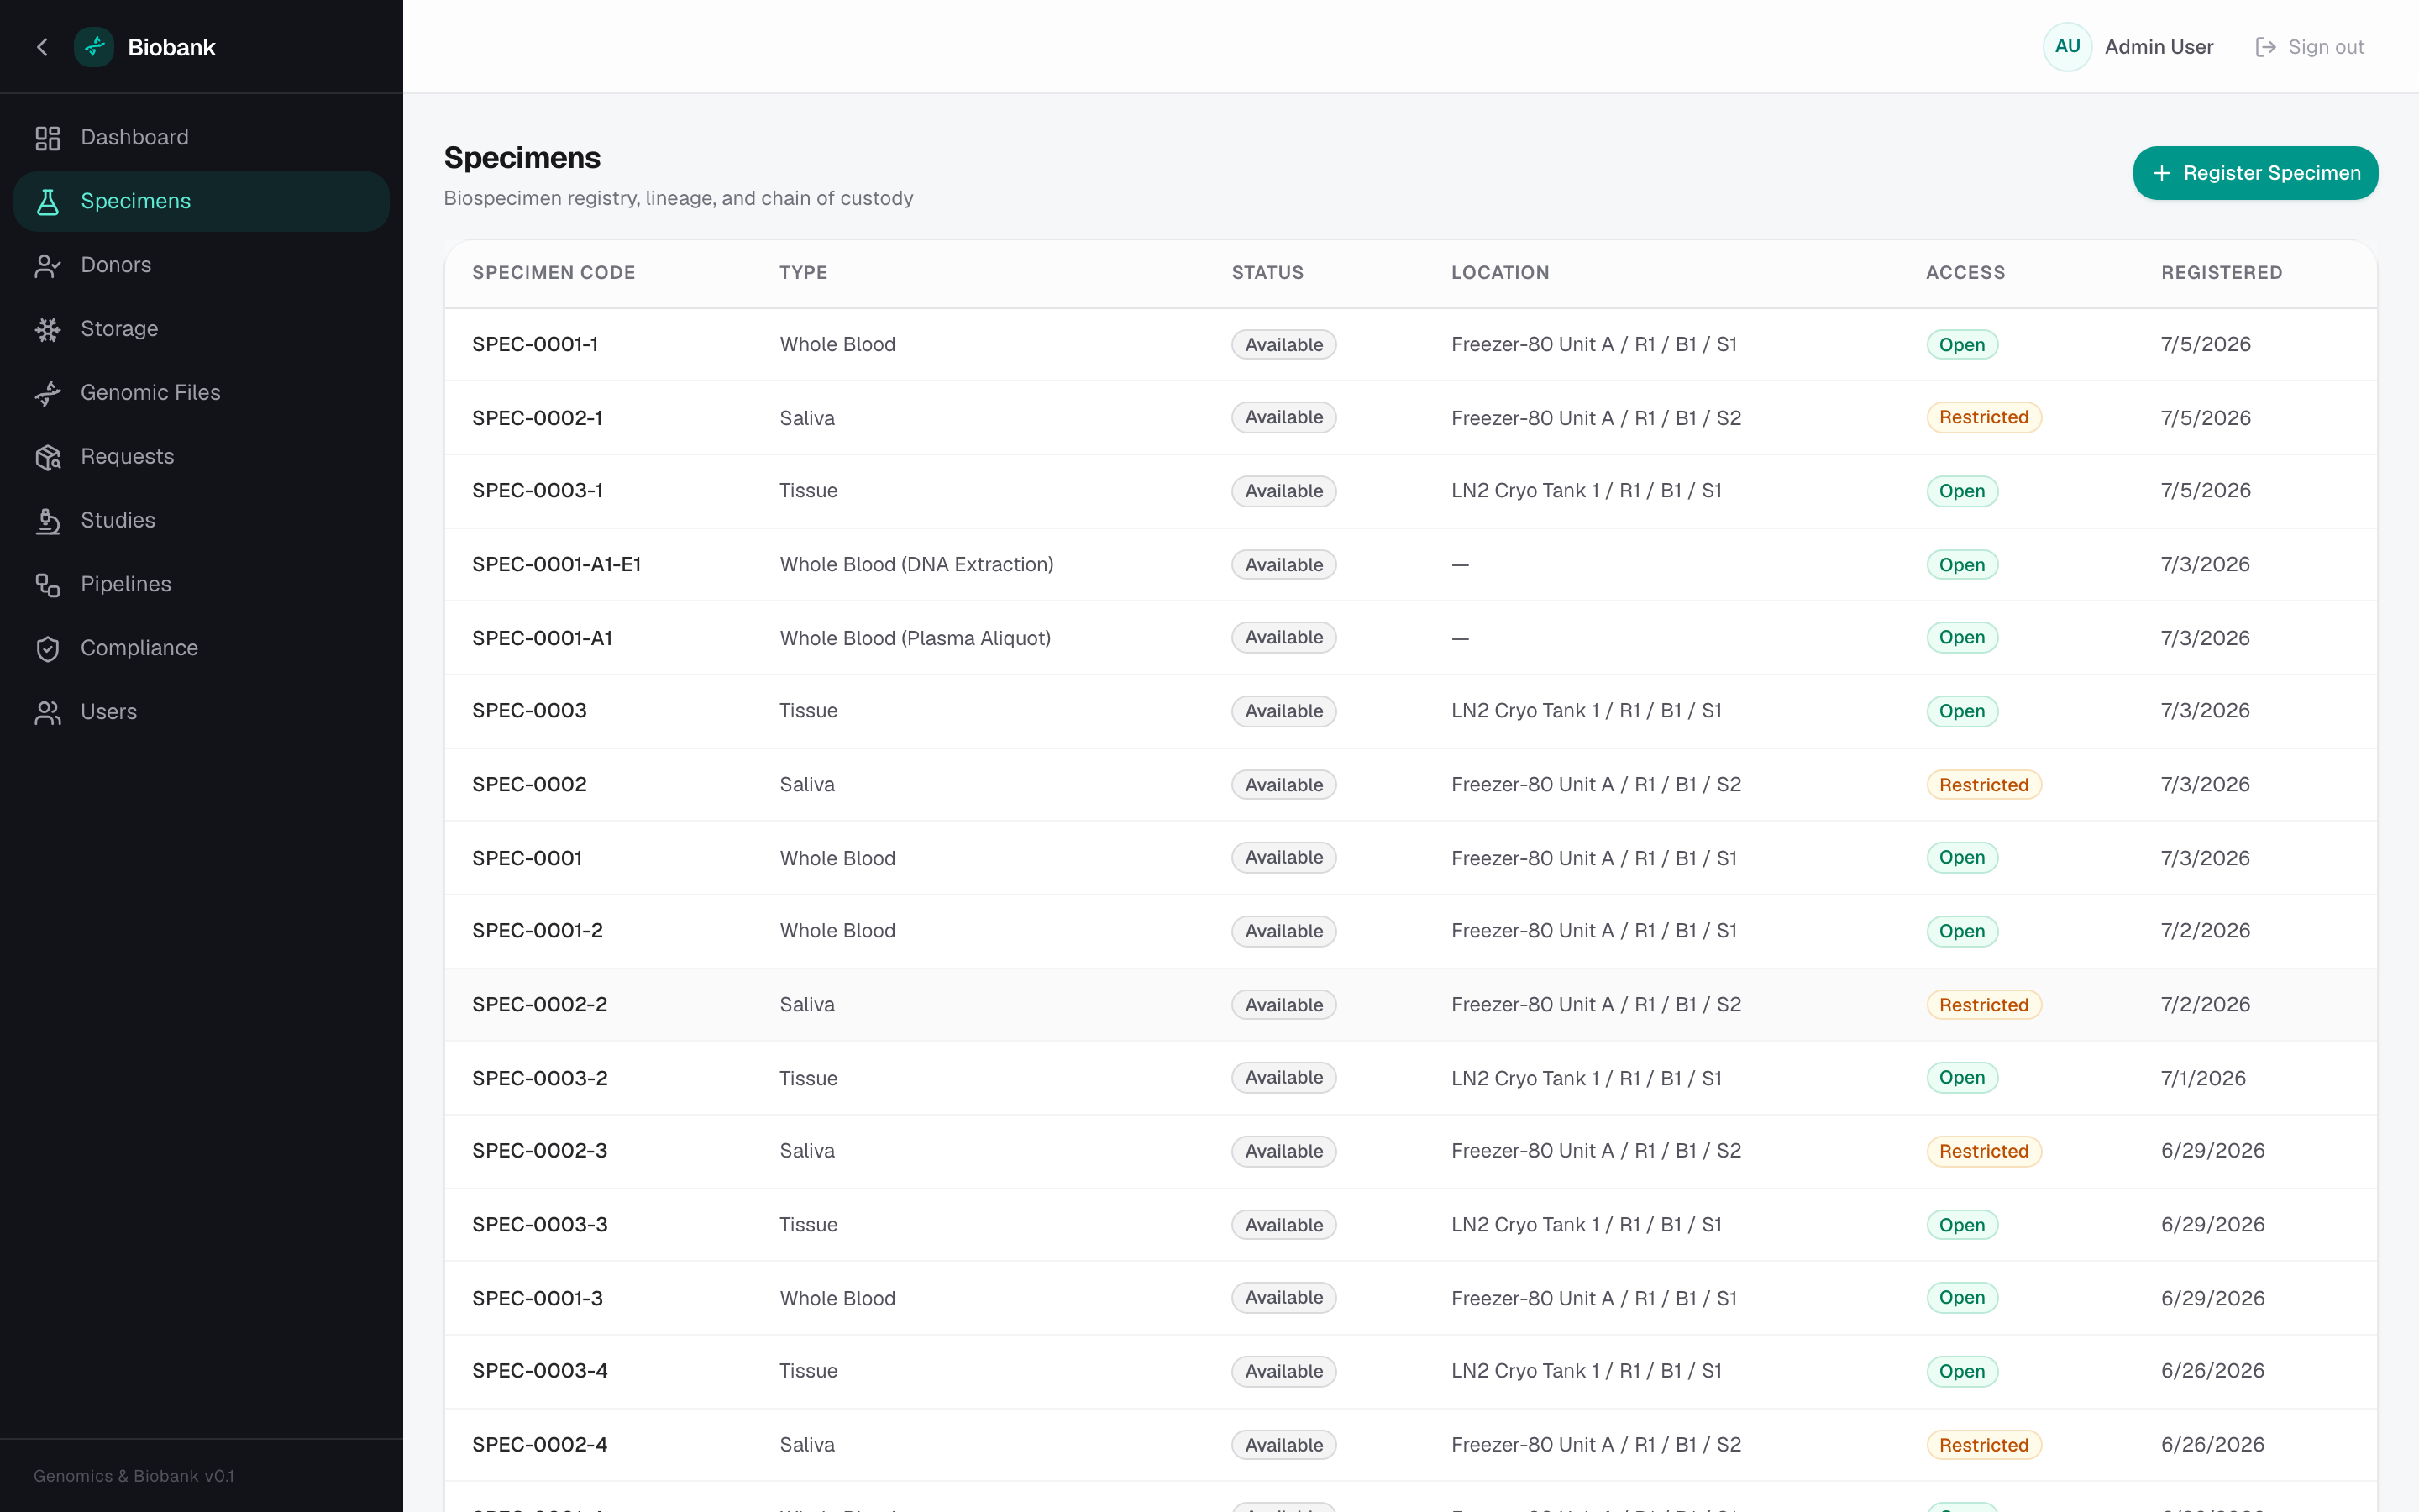Open specimen SPEC-0001-A1
The image size is (2419, 1512).
pos(542,638)
